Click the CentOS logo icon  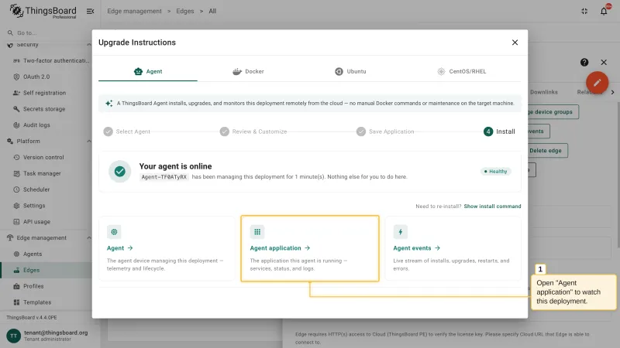click(x=441, y=71)
